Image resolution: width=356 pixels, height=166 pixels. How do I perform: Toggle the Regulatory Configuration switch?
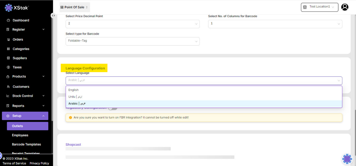point(113,108)
